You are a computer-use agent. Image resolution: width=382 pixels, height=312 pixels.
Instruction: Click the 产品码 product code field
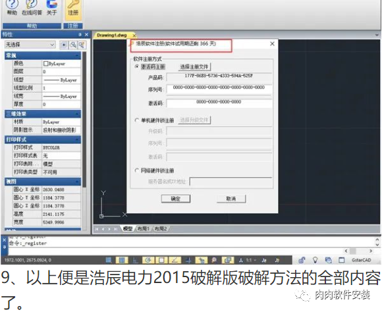click(219, 78)
